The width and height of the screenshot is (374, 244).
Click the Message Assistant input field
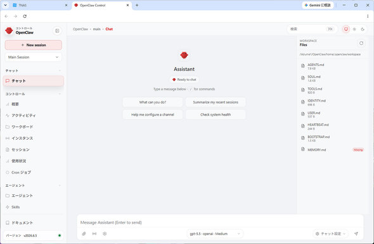(x=220, y=222)
